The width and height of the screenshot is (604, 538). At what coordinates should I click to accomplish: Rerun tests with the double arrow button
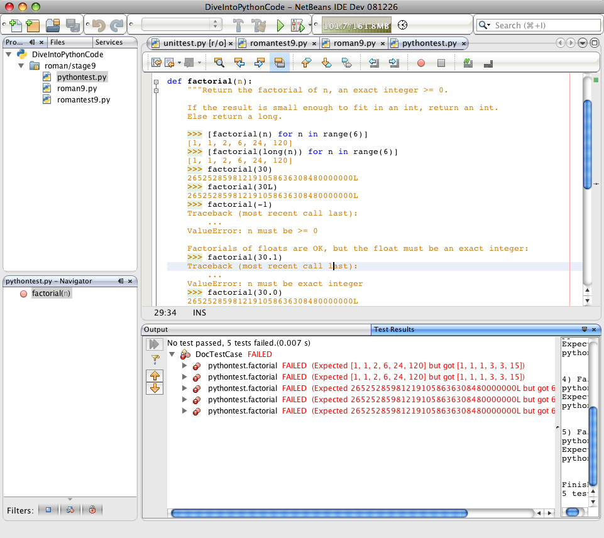pos(154,344)
